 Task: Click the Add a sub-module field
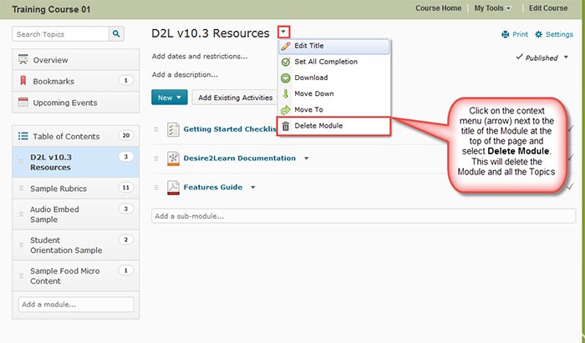click(x=359, y=216)
